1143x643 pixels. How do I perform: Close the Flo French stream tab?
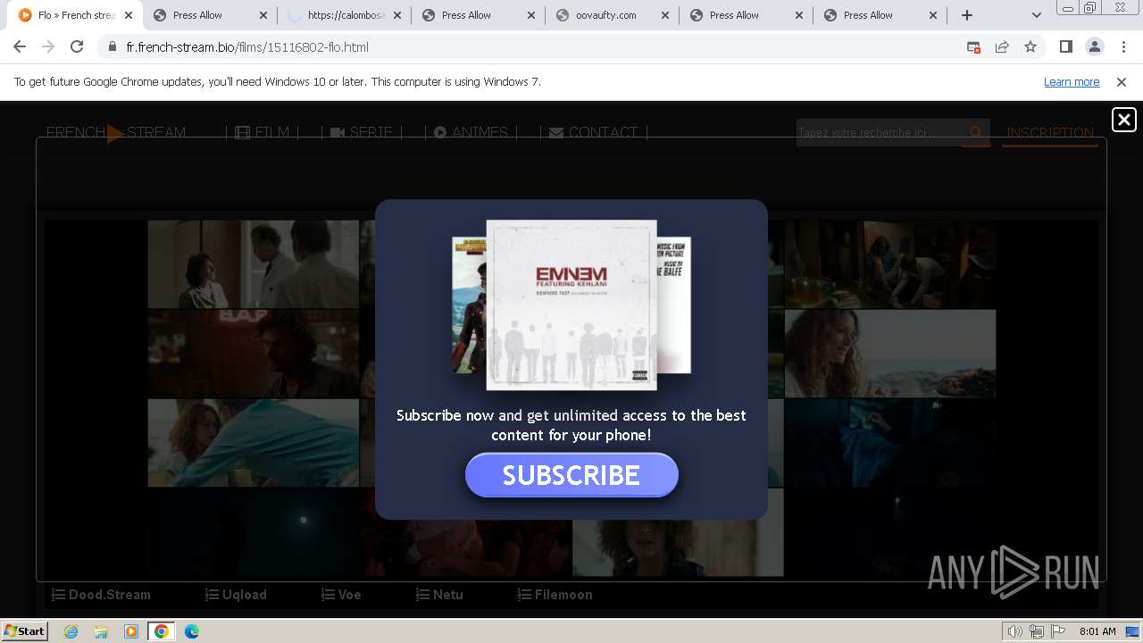(x=129, y=15)
